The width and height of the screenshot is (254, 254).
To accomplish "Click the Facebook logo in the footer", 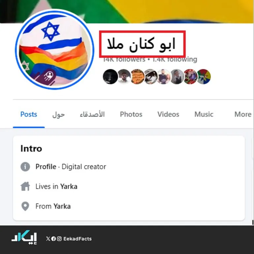I will click(53, 238).
